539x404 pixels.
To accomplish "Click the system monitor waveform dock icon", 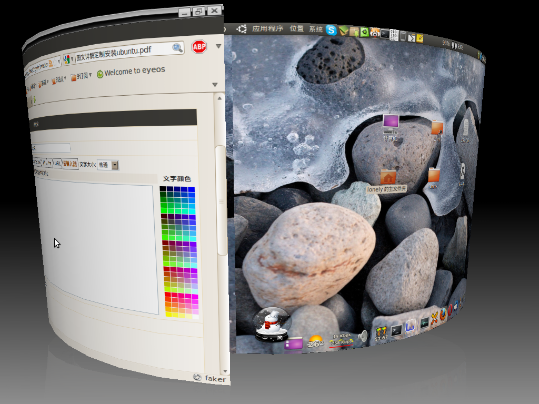I will (x=424, y=322).
